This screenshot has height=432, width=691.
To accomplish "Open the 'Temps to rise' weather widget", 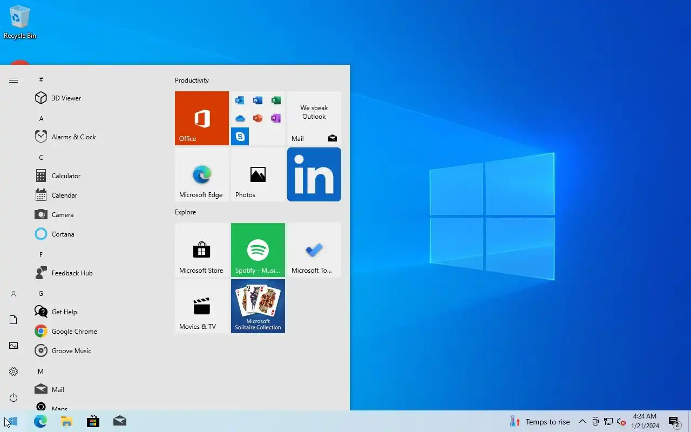I will coord(540,422).
